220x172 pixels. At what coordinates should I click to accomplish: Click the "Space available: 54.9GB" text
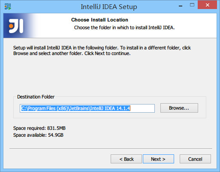tap(38, 135)
